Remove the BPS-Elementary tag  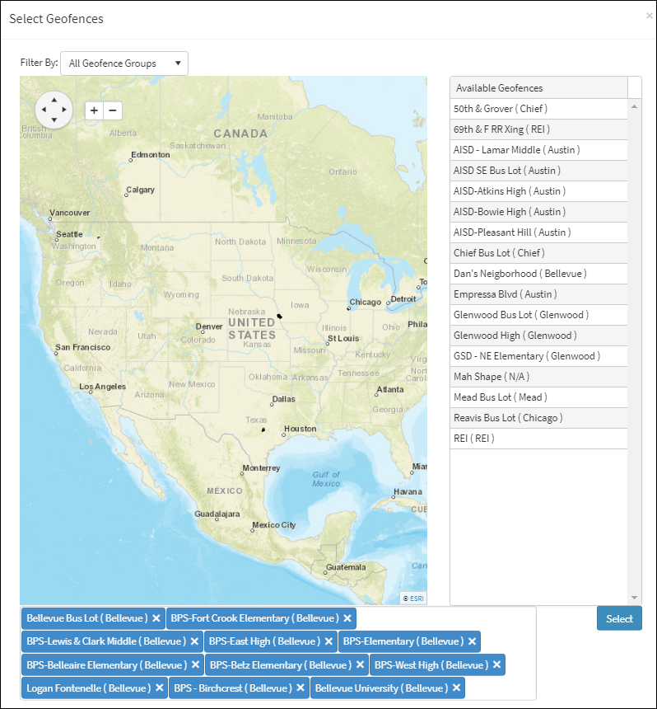(x=473, y=641)
